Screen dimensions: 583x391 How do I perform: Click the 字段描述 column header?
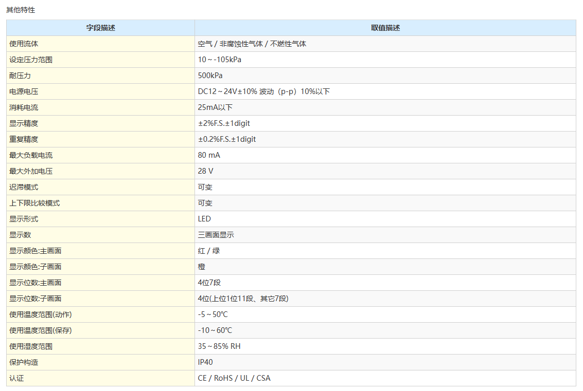tap(100, 28)
